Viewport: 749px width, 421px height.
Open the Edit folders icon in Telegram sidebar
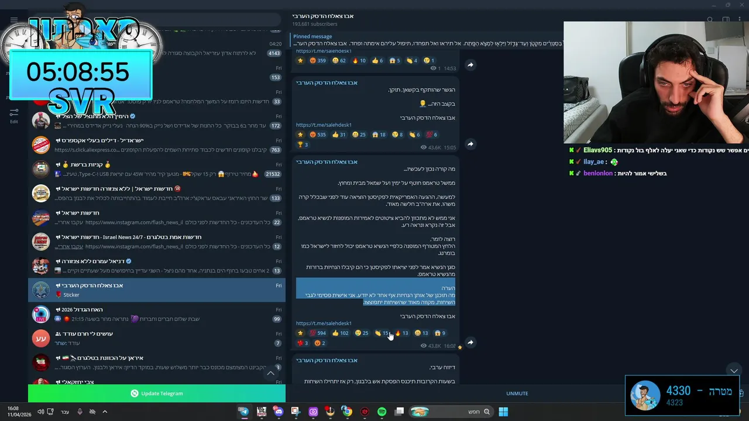[14, 115]
